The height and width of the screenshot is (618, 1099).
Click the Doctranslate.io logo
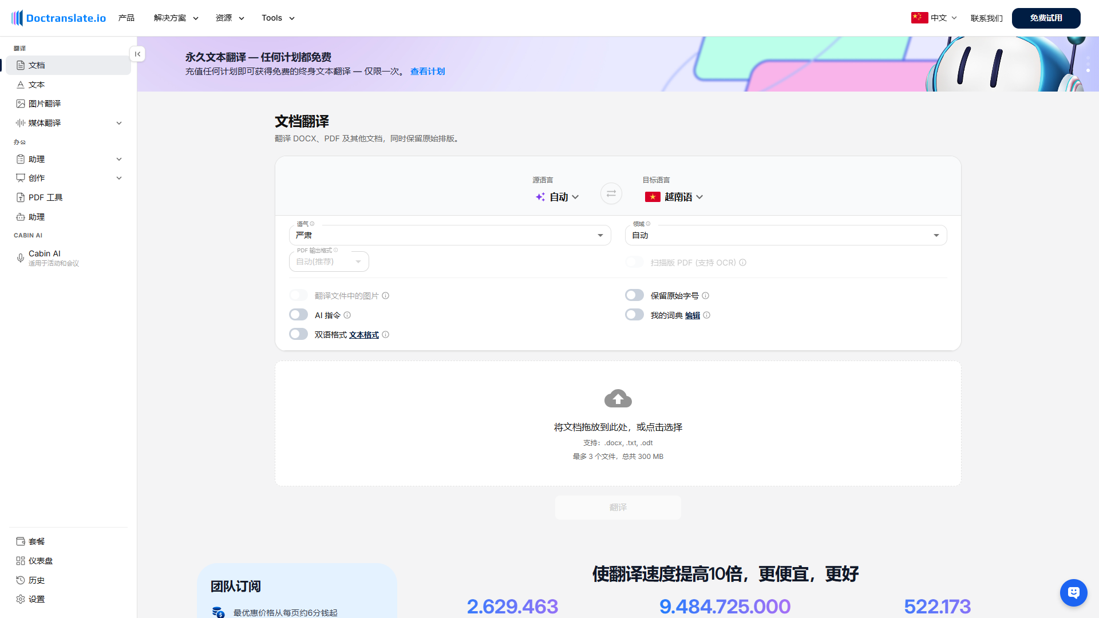pyautogui.click(x=58, y=18)
